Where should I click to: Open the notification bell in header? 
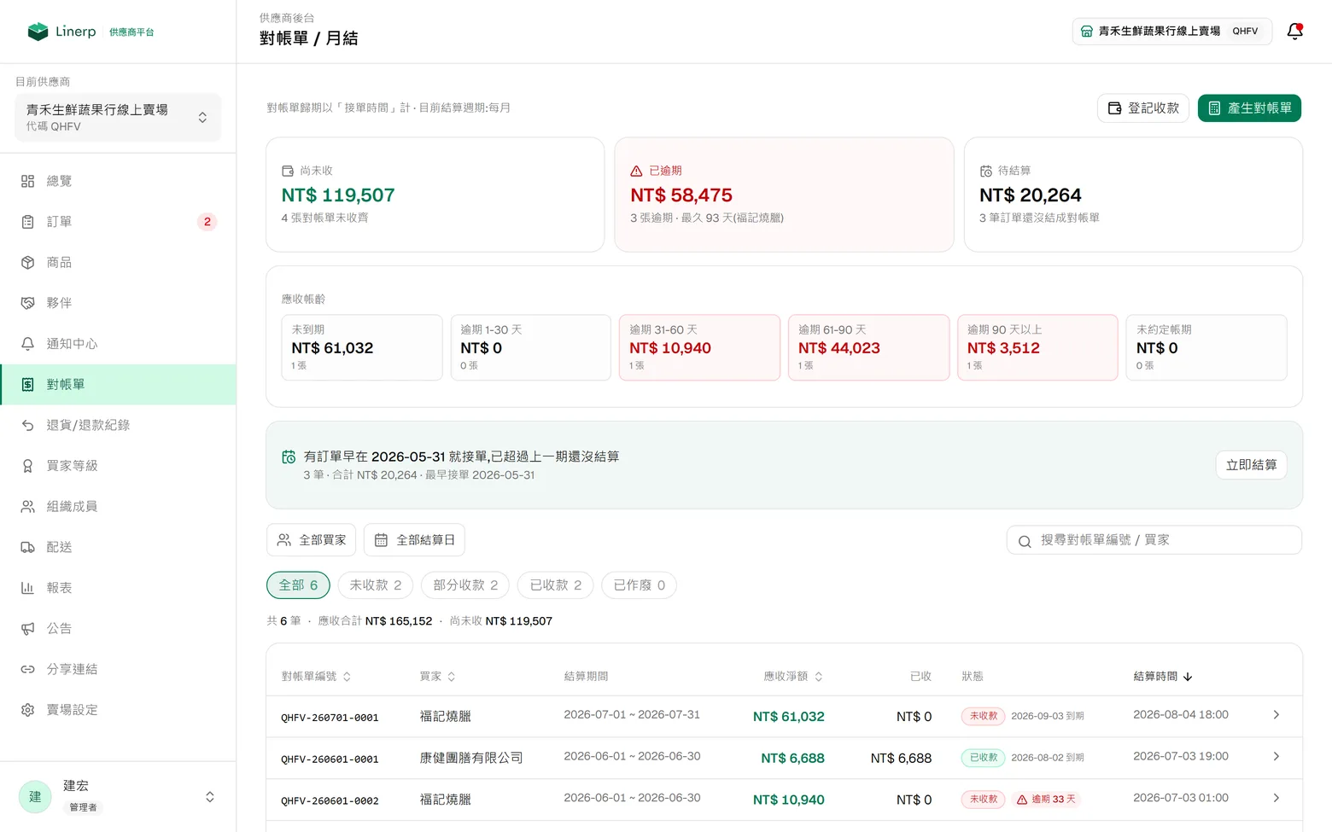(1294, 32)
